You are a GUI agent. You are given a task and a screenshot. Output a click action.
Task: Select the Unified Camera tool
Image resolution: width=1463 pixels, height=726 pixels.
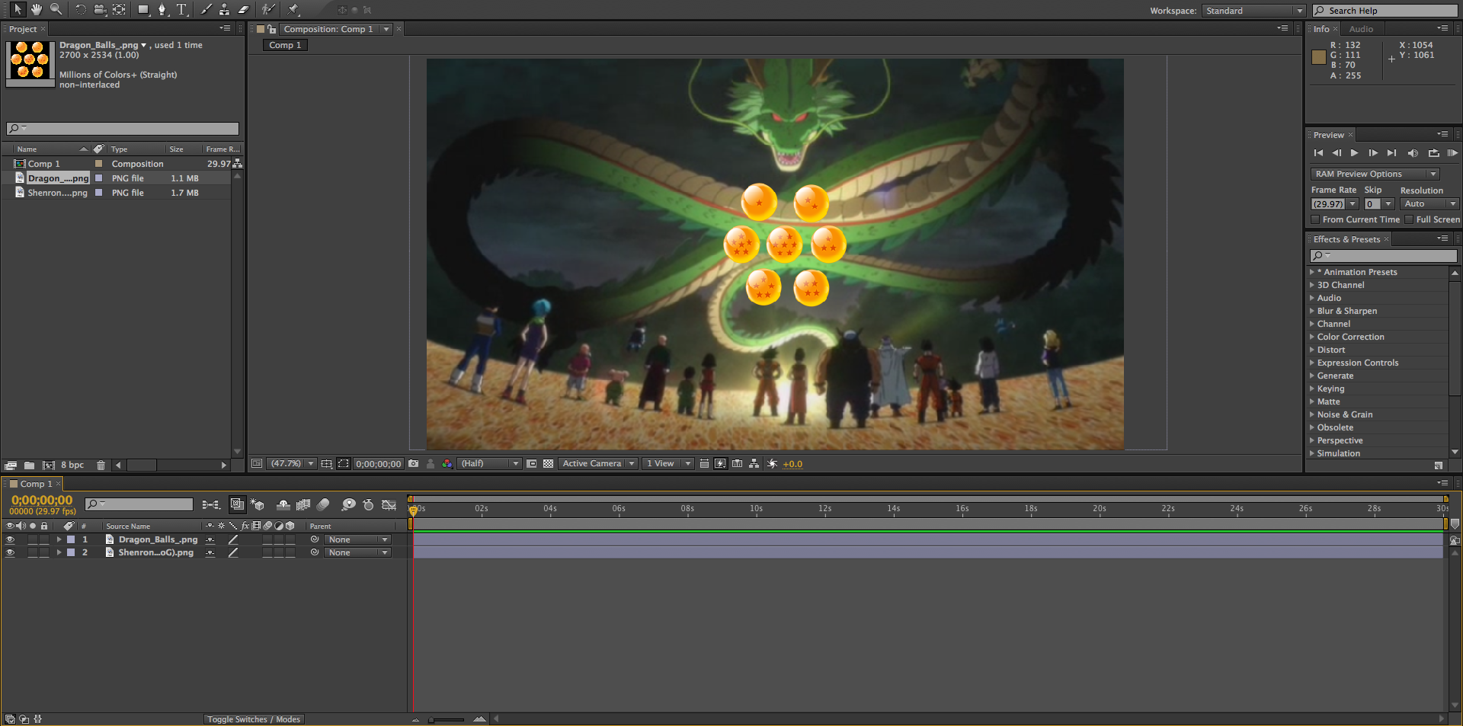[x=100, y=9]
